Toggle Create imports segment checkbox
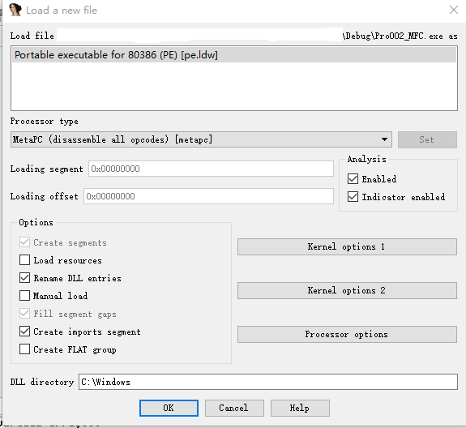The height and width of the screenshot is (428, 466). tap(24, 331)
